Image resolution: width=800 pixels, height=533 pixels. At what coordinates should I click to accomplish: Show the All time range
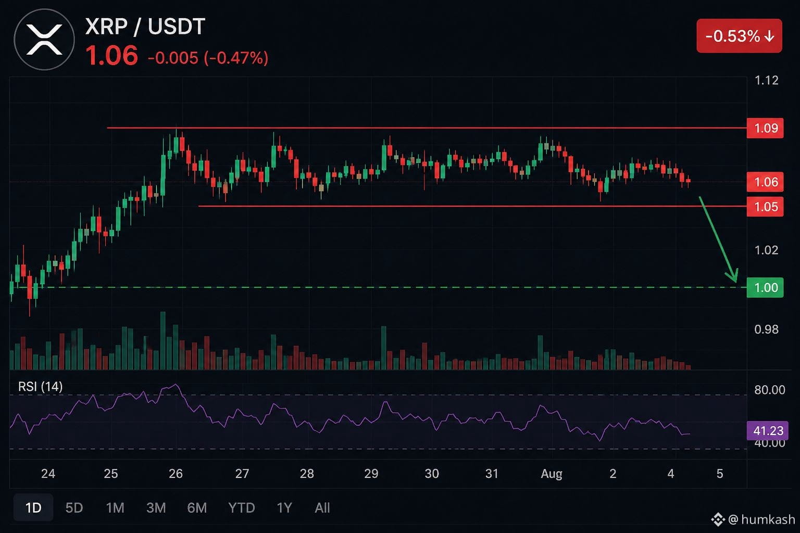click(x=322, y=507)
